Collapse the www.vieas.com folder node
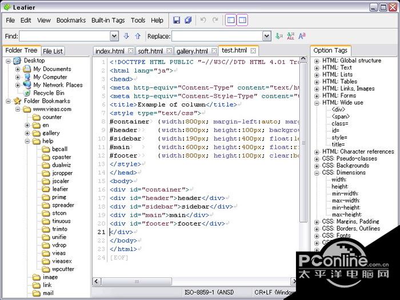The height and width of the screenshot is (300, 400). (x=18, y=109)
